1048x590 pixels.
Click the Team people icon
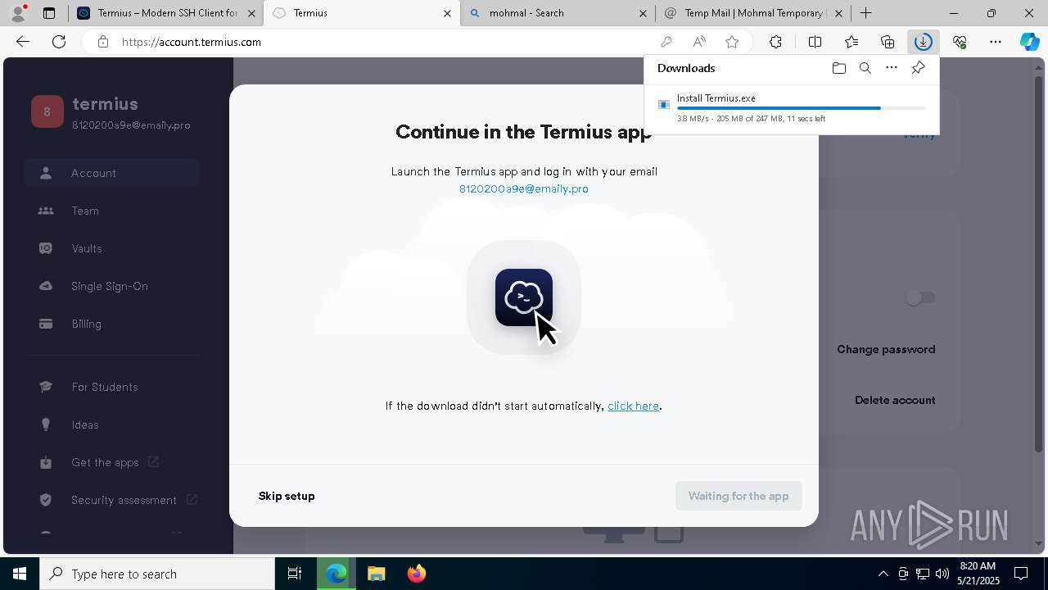click(46, 211)
